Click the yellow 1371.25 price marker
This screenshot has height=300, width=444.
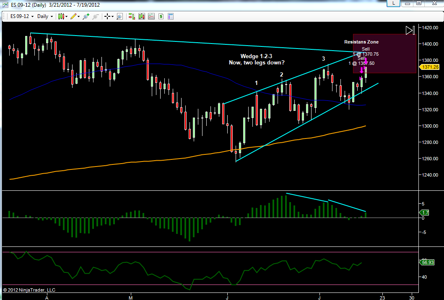click(x=430, y=67)
